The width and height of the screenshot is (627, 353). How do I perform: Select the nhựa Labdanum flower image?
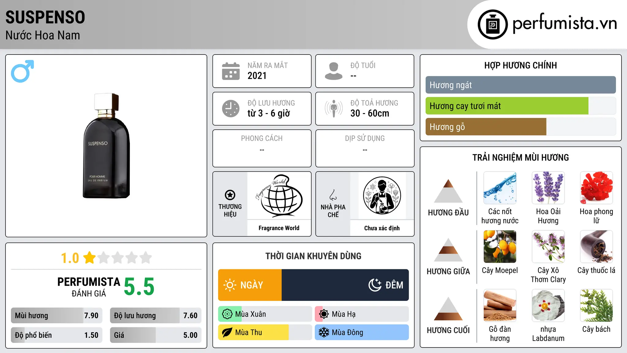pos(548,306)
